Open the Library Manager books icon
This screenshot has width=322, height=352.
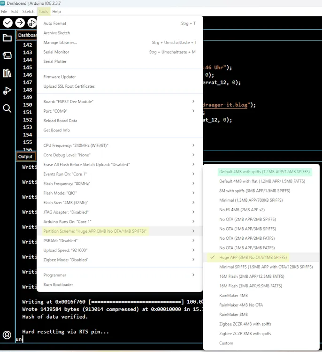(7, 73)
